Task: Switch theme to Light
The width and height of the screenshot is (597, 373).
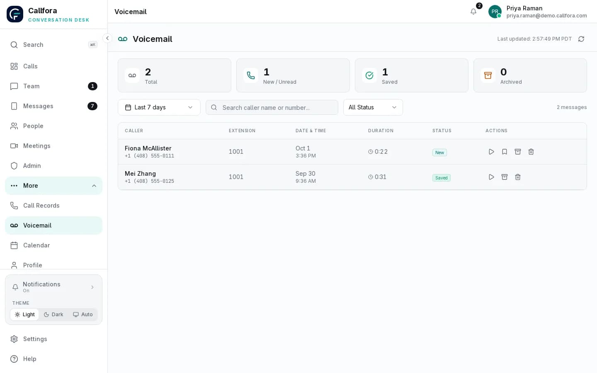Action: pos(24,315)
